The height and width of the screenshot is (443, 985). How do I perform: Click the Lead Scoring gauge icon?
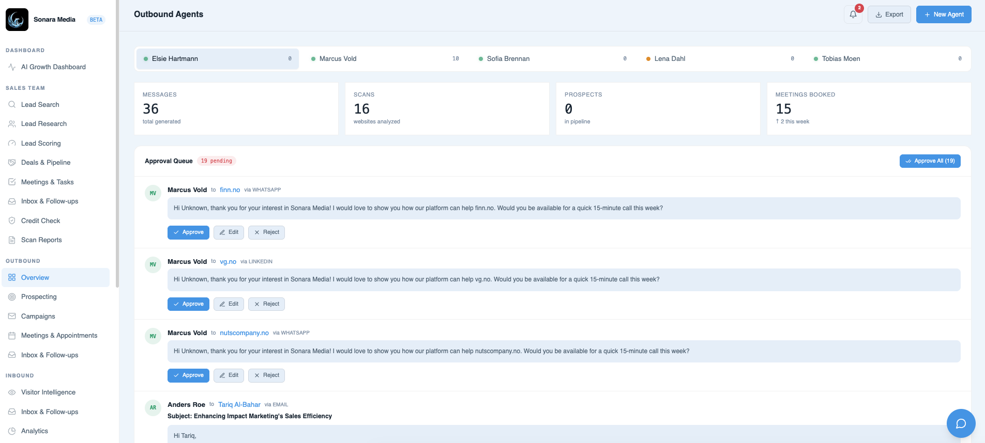(12, 144)
